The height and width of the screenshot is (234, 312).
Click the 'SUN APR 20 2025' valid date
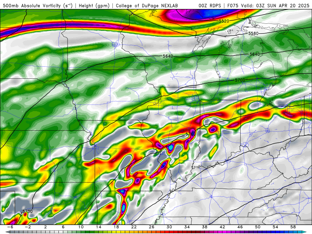pyautogui.click(x=288, y=6)
